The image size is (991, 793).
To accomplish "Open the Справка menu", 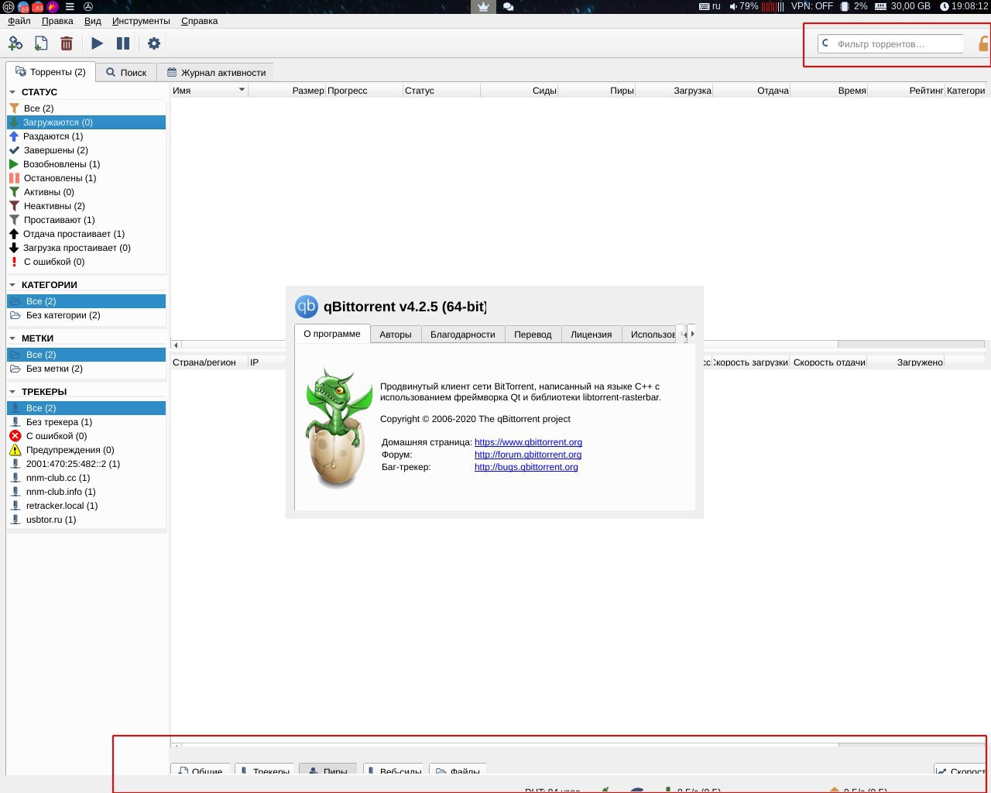I will click(199, 21).
